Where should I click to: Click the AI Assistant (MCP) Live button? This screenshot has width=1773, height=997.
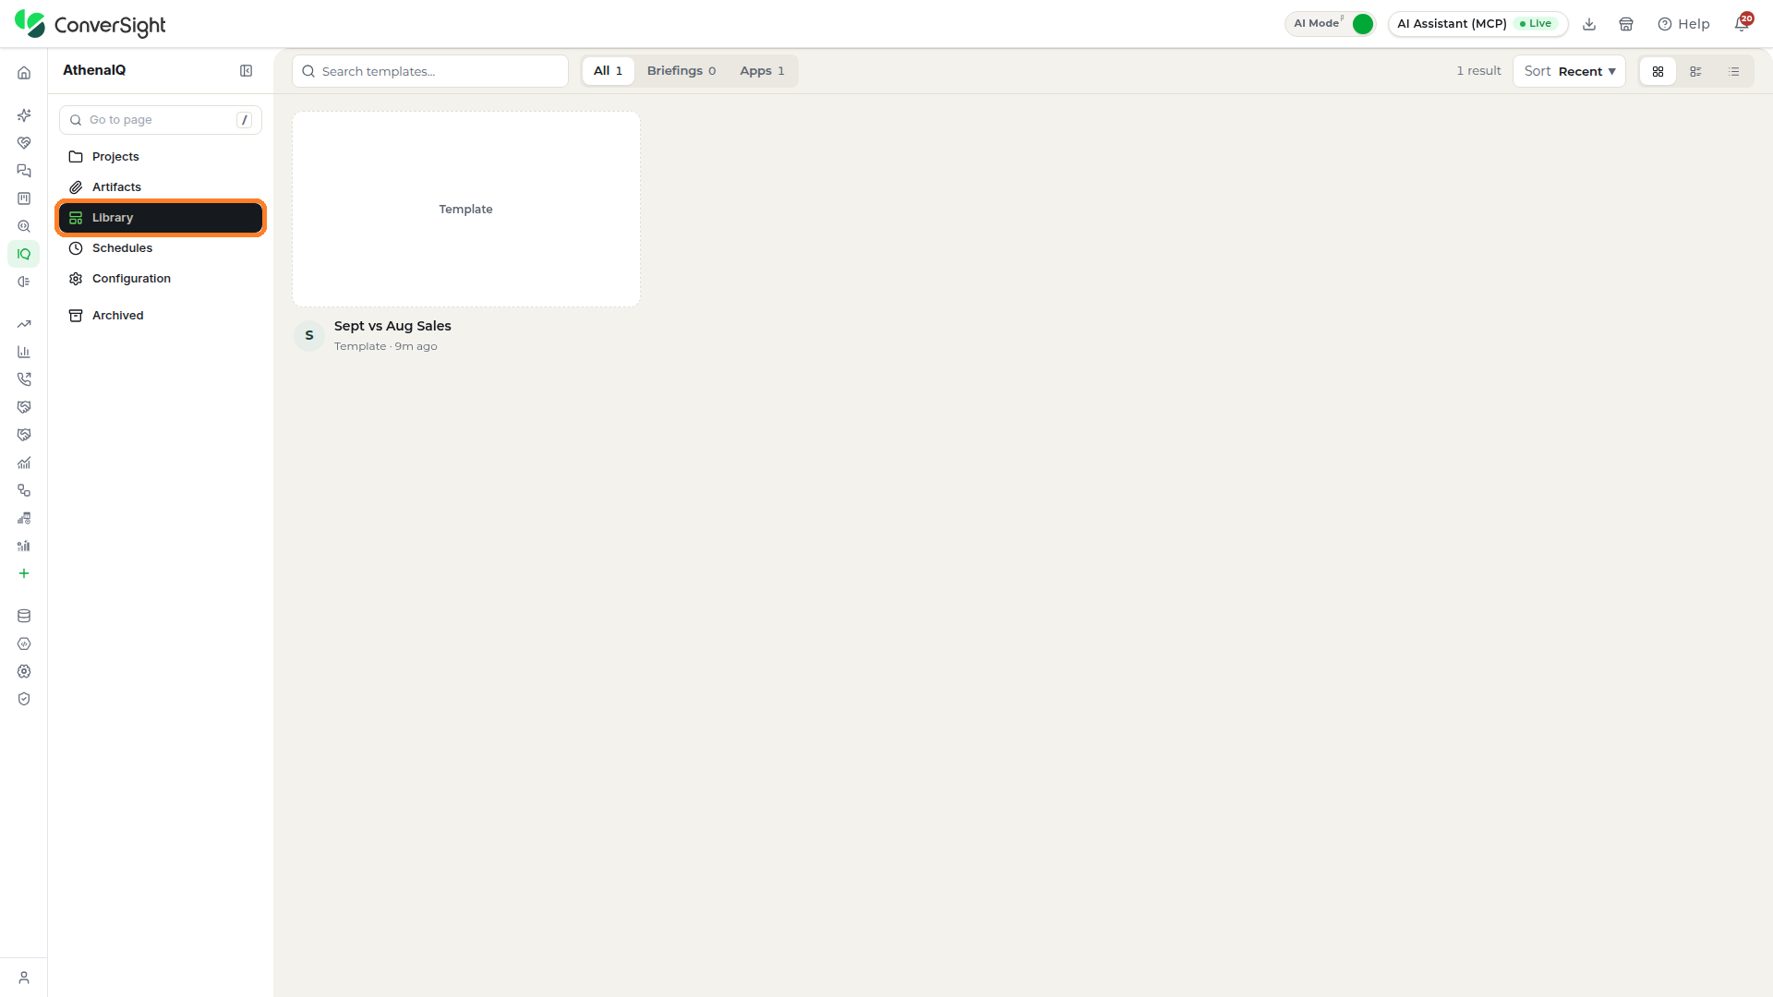[x=1477, y=24]
